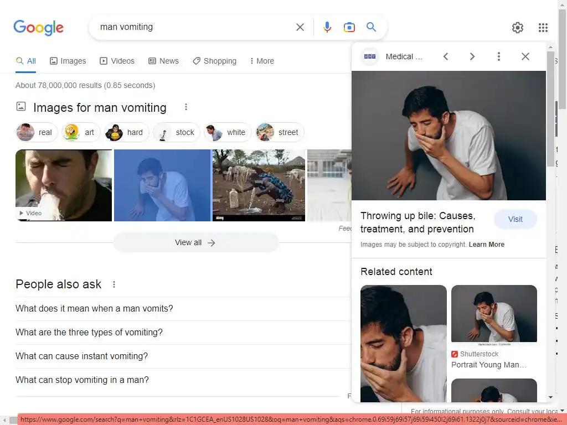Open Throwing up bile article title
This screenshot has height=425, width=567.
coord(417,222)
